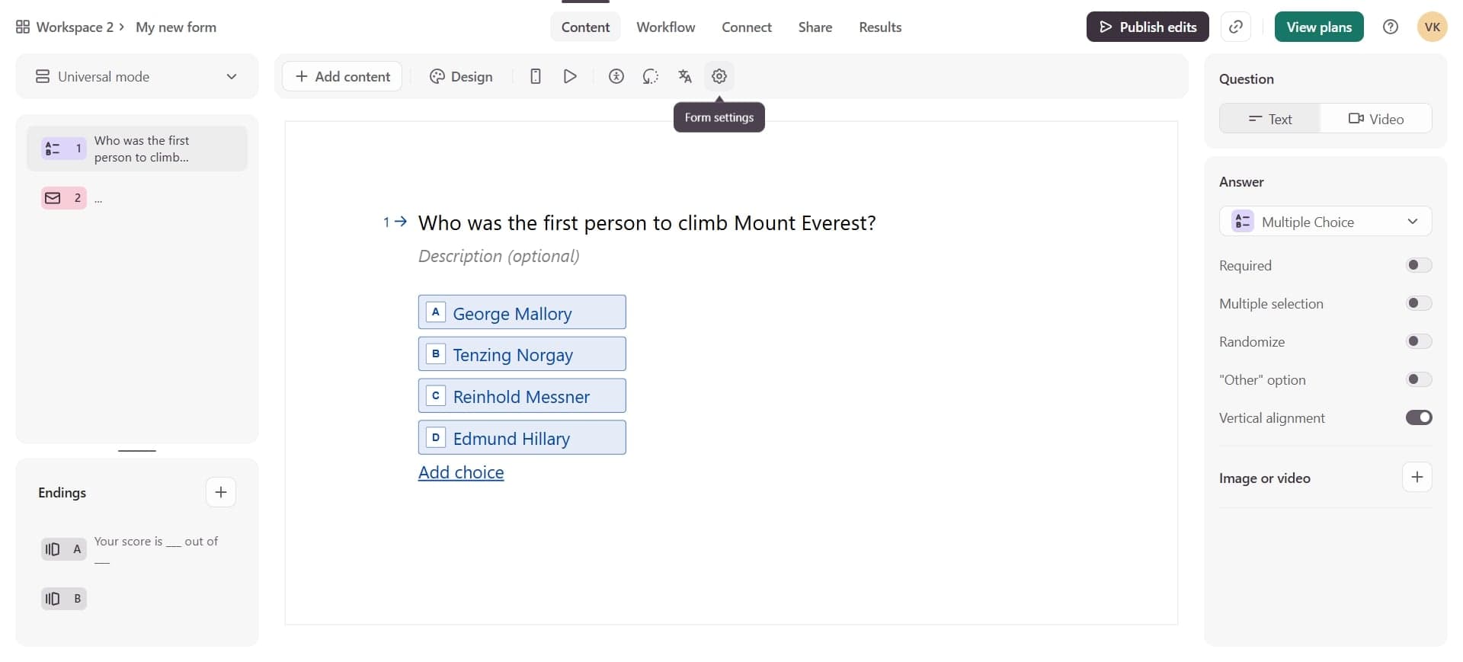Screen dimensions: 1463x662
Task: Open the help question mark icon
Action: click(1390, 27)
